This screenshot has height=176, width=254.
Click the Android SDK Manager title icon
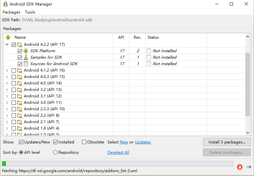tap(5, 4)
